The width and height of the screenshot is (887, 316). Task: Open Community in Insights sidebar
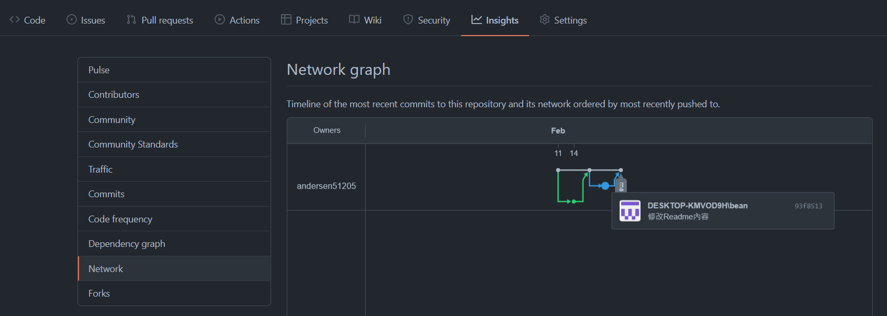[x=174, y=119]
